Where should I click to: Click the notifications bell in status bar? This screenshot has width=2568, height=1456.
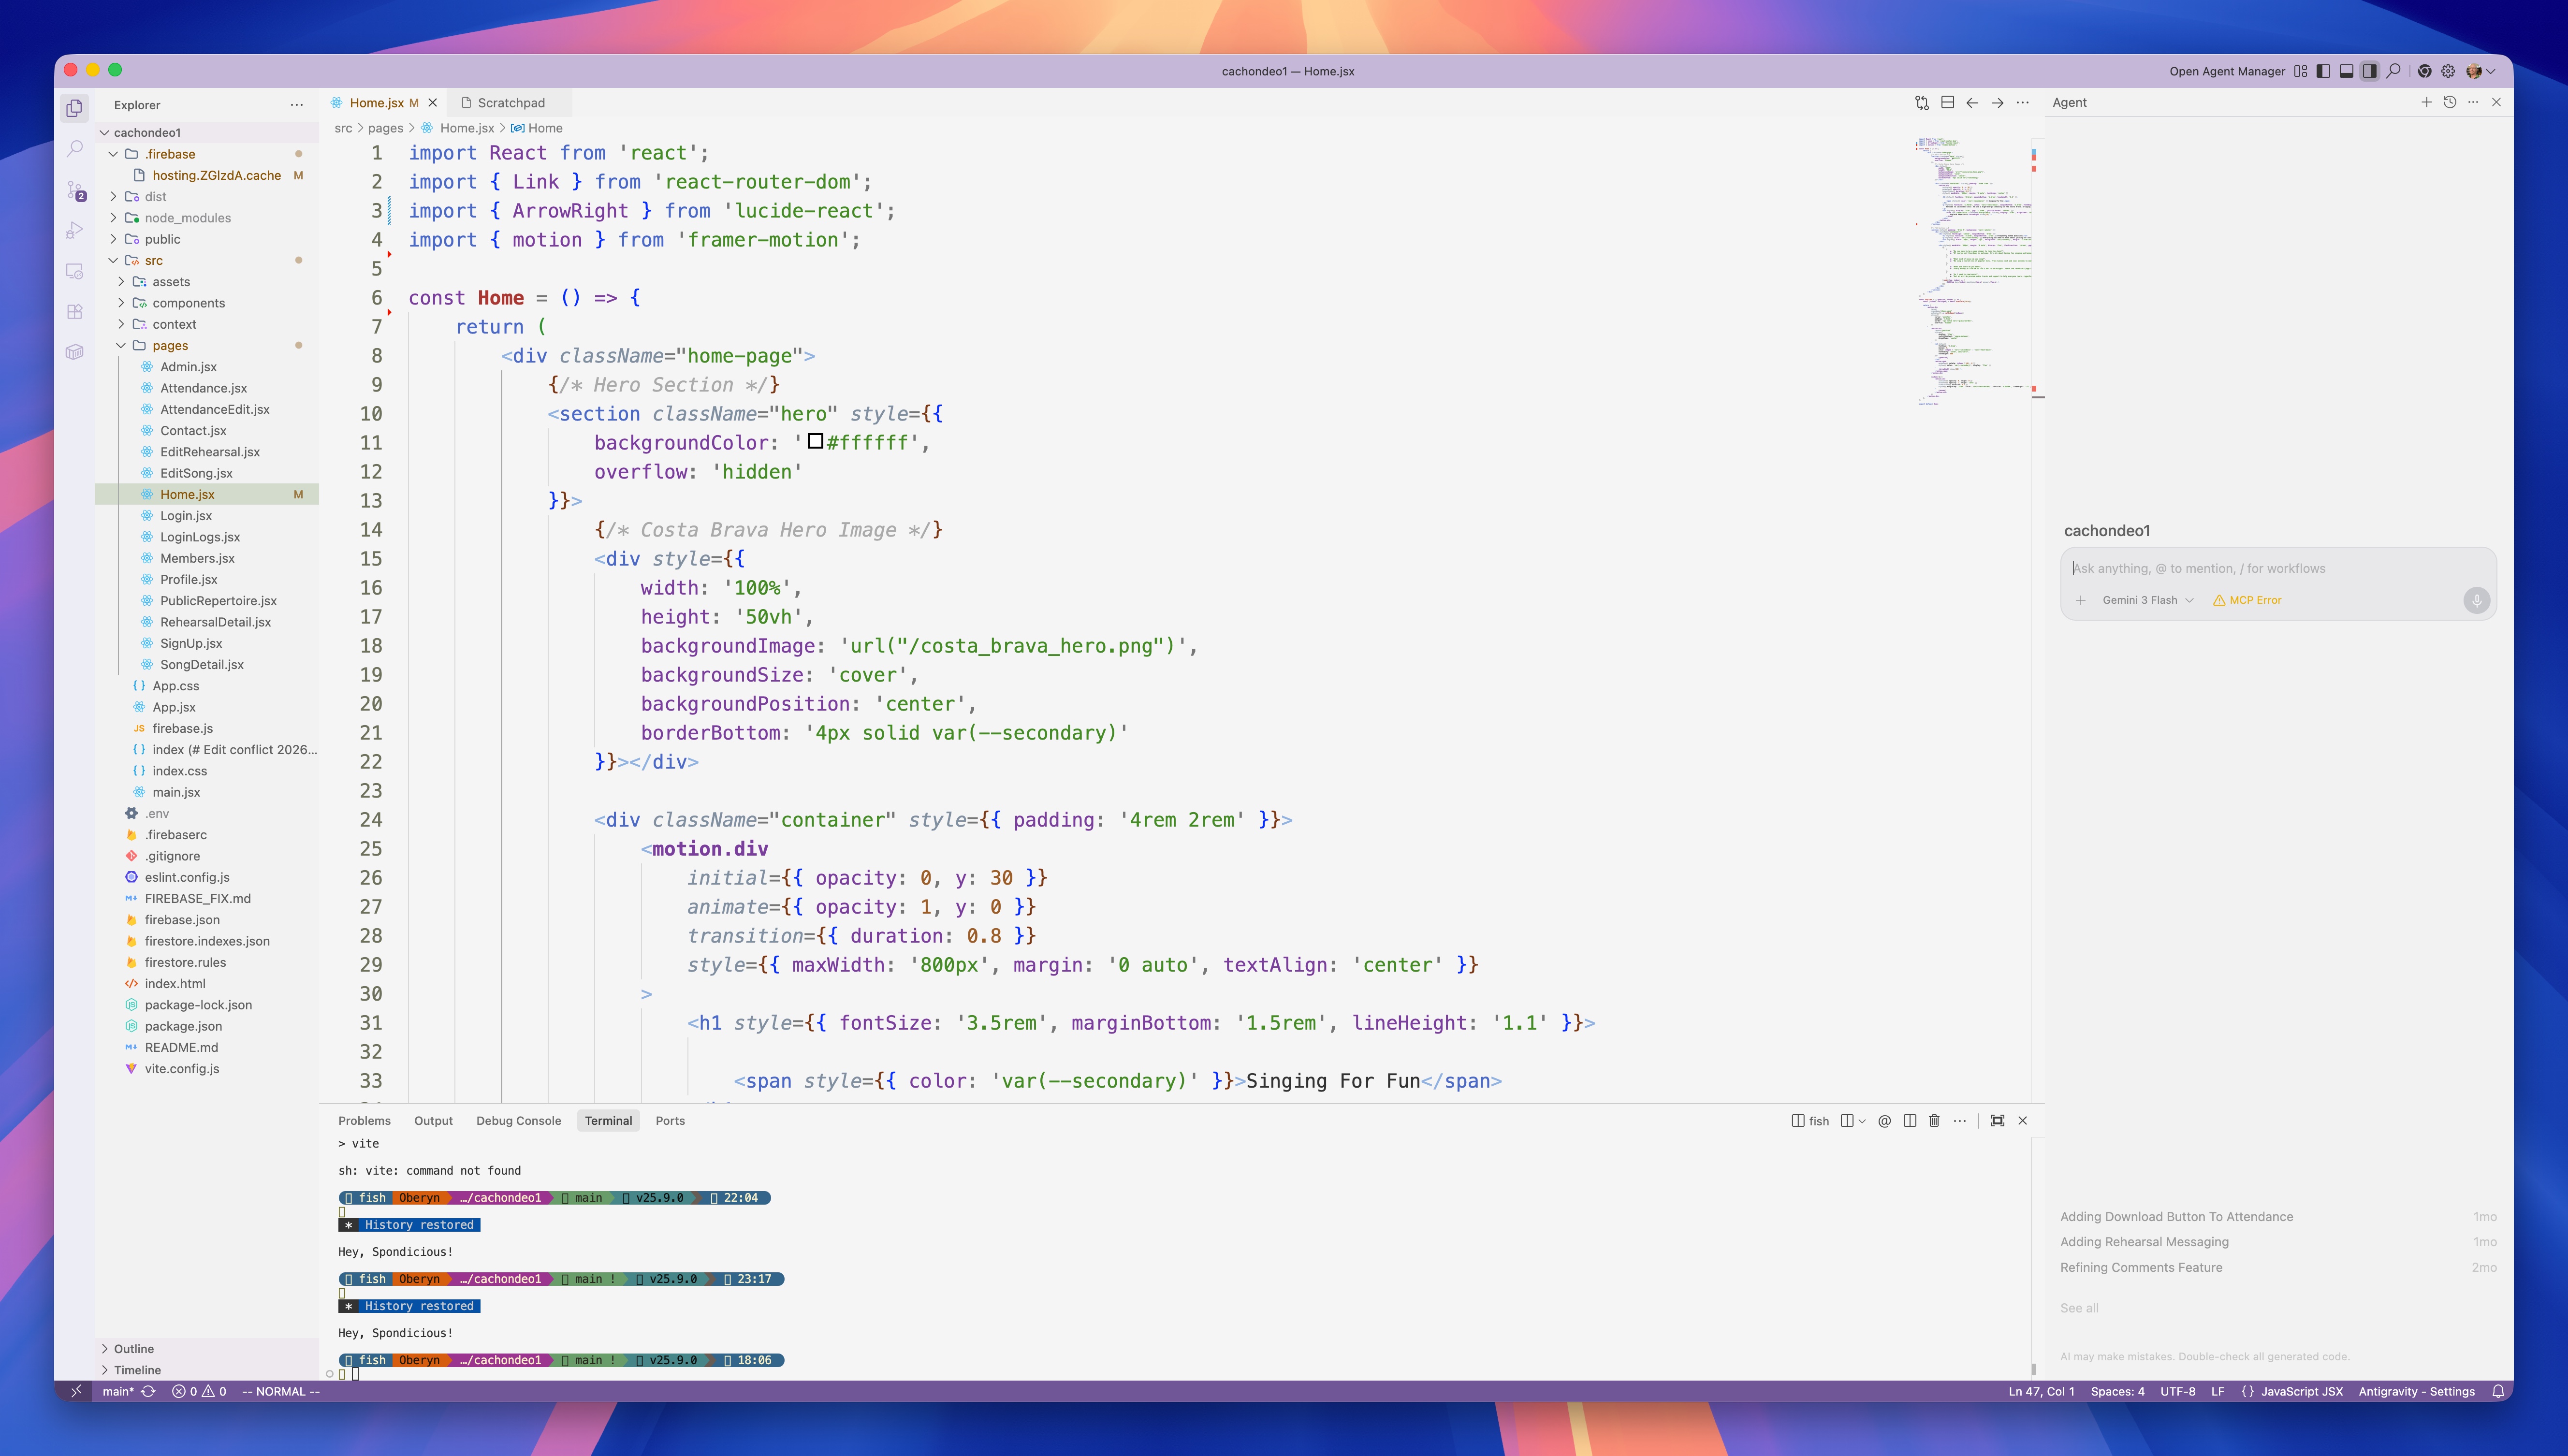2497,1391
